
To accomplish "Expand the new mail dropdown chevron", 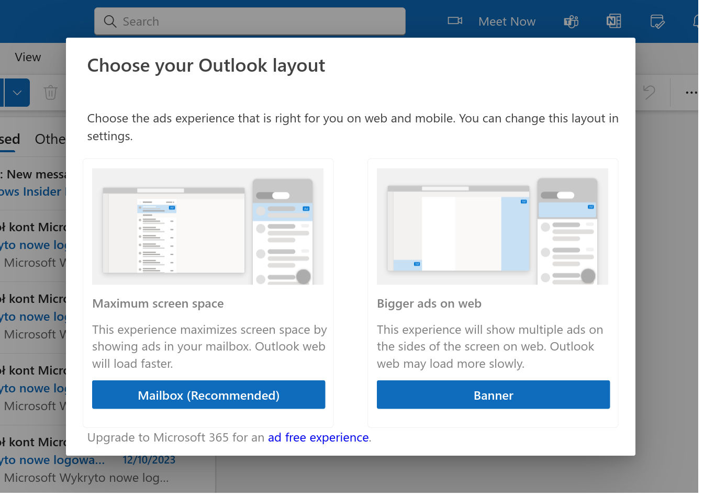I will pos(17,93).
